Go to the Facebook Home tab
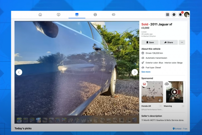The width and height of the screenshot is (202, 135). tap(40, 15)
